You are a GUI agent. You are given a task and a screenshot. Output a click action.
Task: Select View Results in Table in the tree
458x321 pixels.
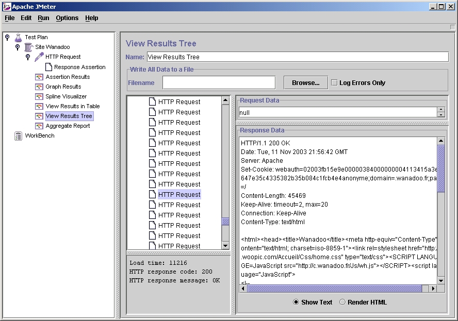point(72,106)
